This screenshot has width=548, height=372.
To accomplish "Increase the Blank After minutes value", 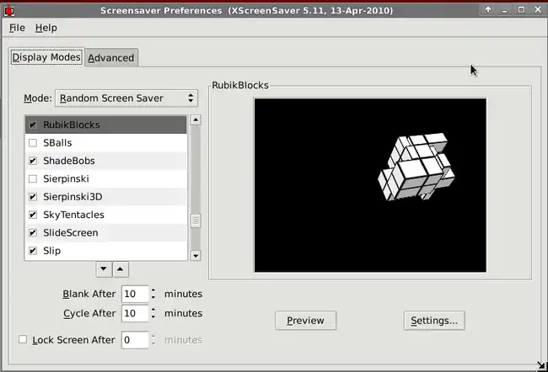I will coord(153,290).
